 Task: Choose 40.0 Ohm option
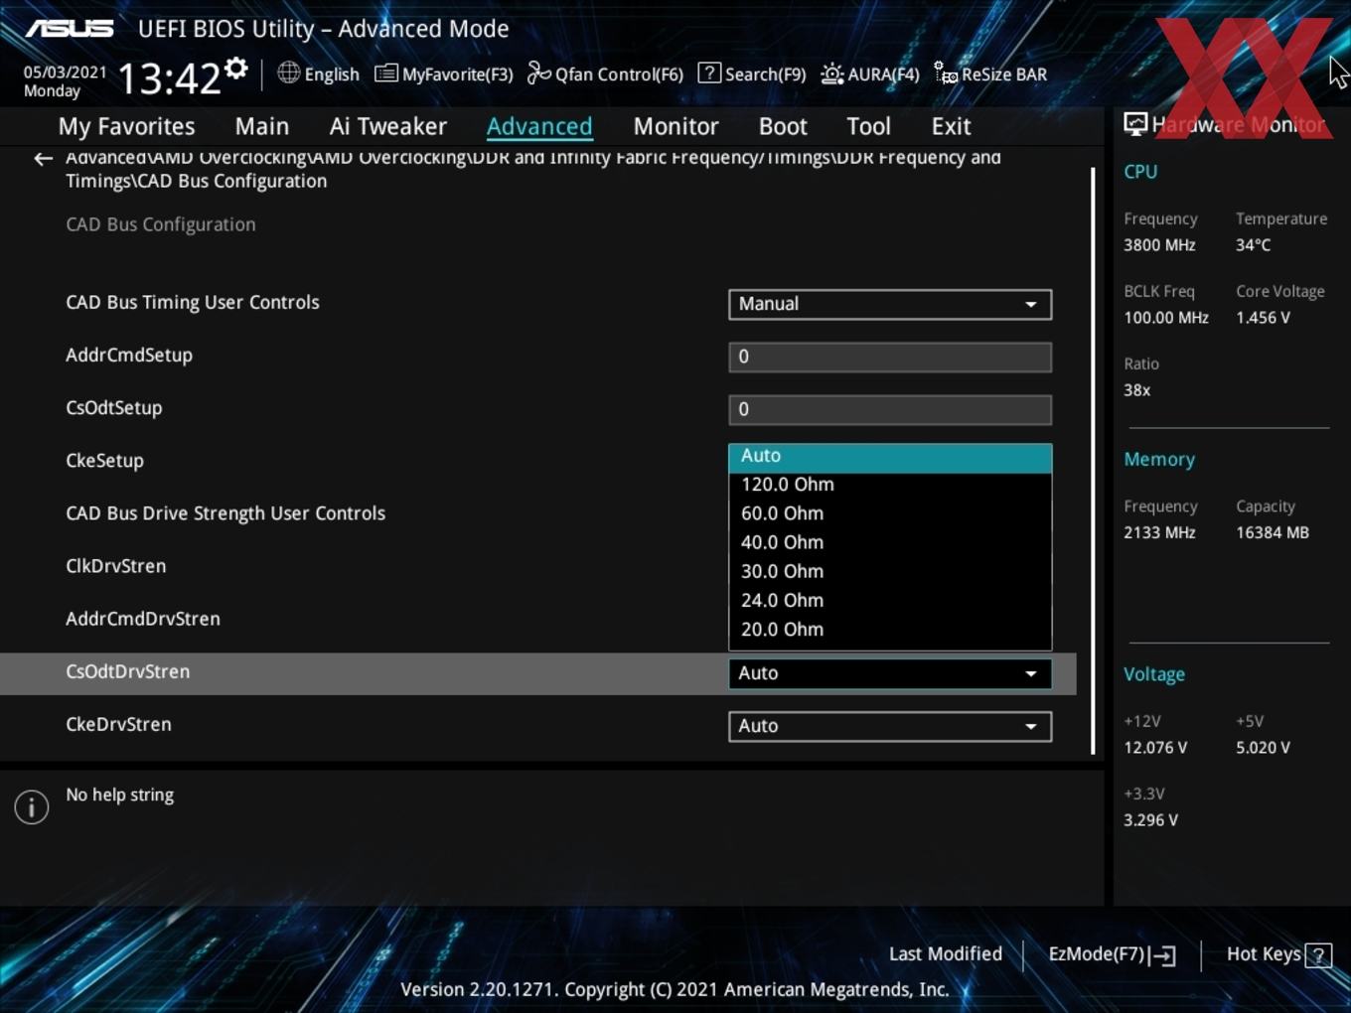point(890,542)
